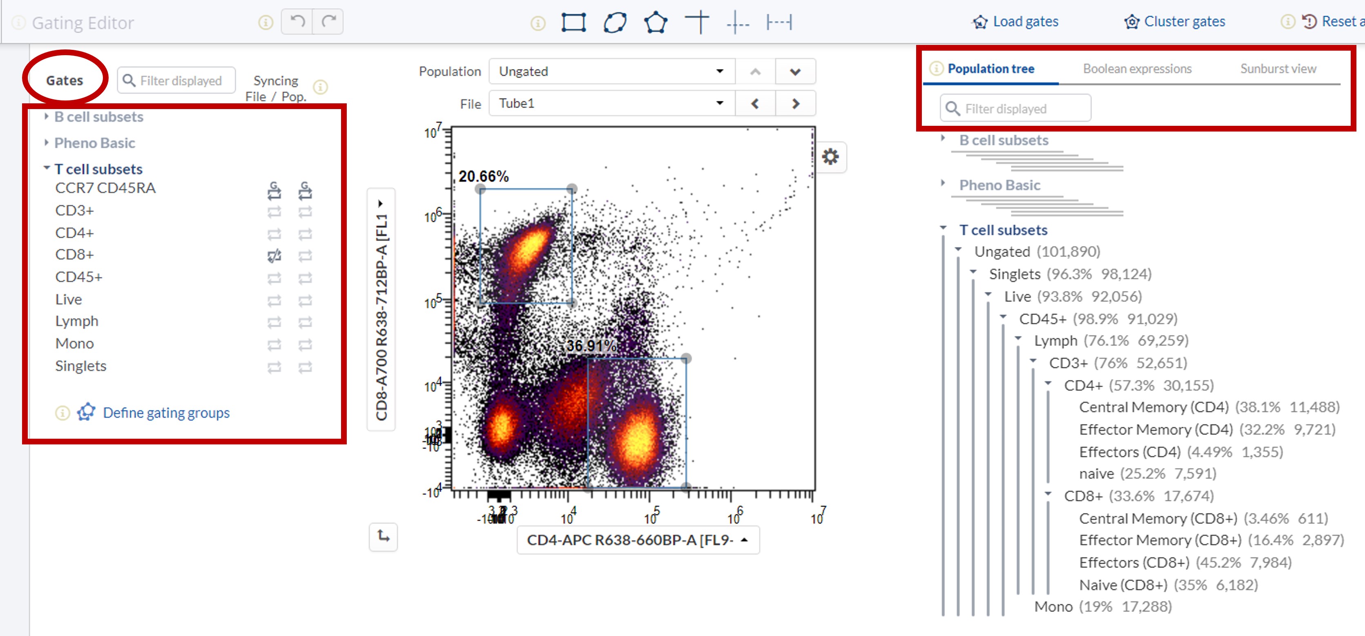Toggle file syncing for CCR7 CD45RA gate
This screenshot has width=1365, height=636.
click(274, 190)
